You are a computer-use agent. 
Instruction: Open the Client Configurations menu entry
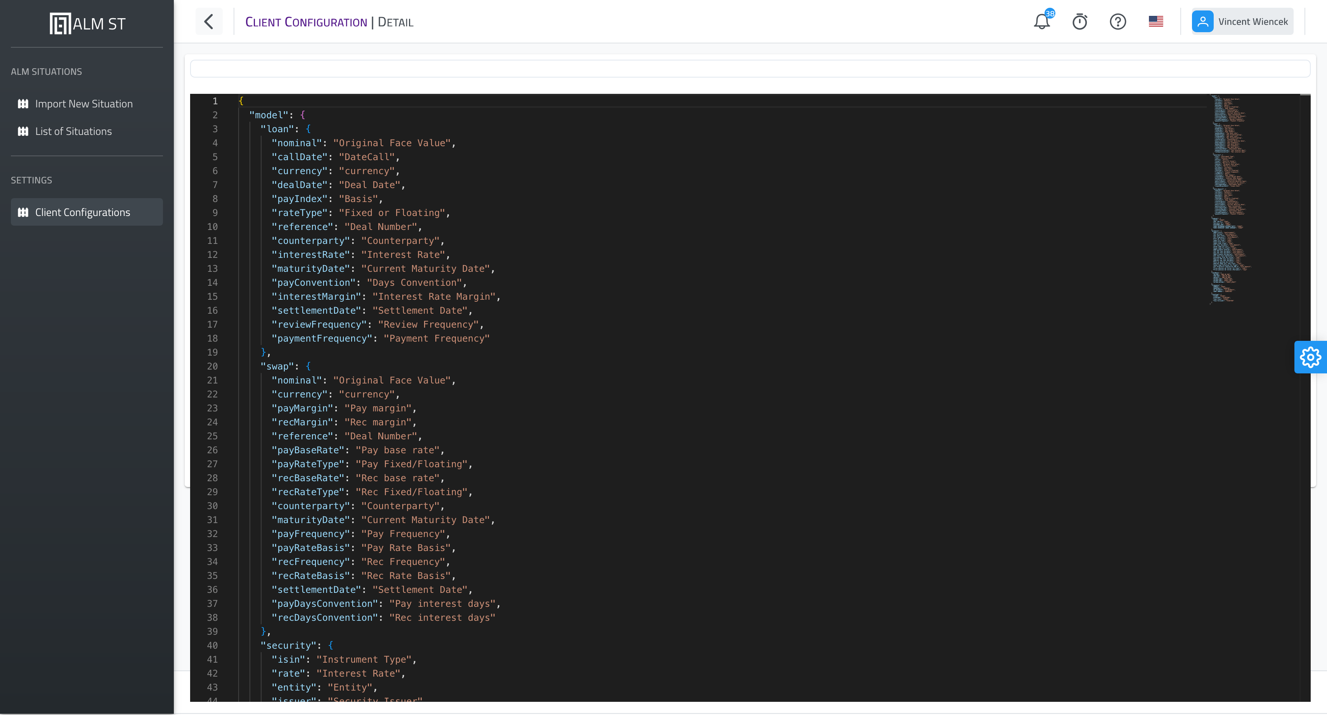tap(82, 212)
